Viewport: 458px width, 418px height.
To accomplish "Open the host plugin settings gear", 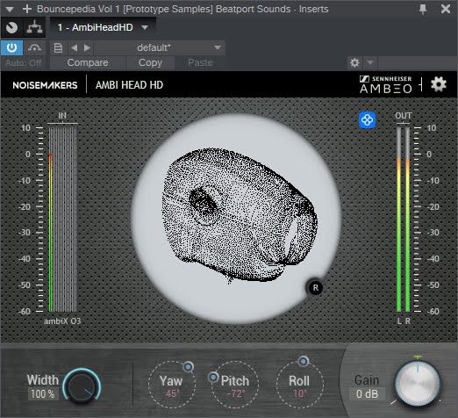I will click(x=354, y=62).
